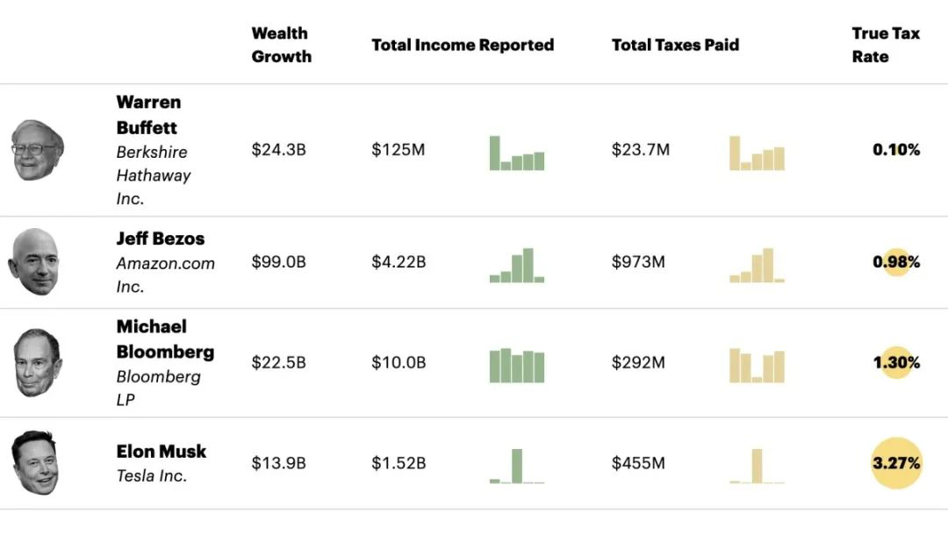
Task: Click Musk's green income bar chart
Action: pos(517,466)
